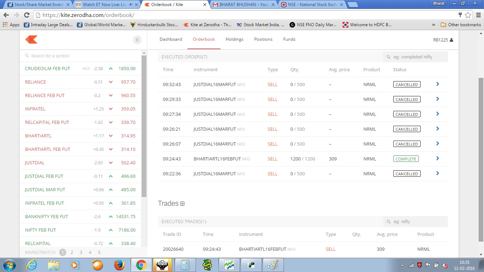Open Kite at Zerodha bookmark
The image size is (484, 272).
207,25
